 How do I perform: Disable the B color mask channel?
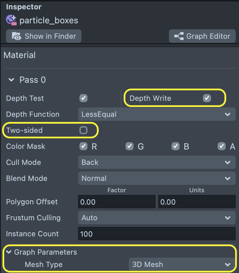[x=176, y=146]
